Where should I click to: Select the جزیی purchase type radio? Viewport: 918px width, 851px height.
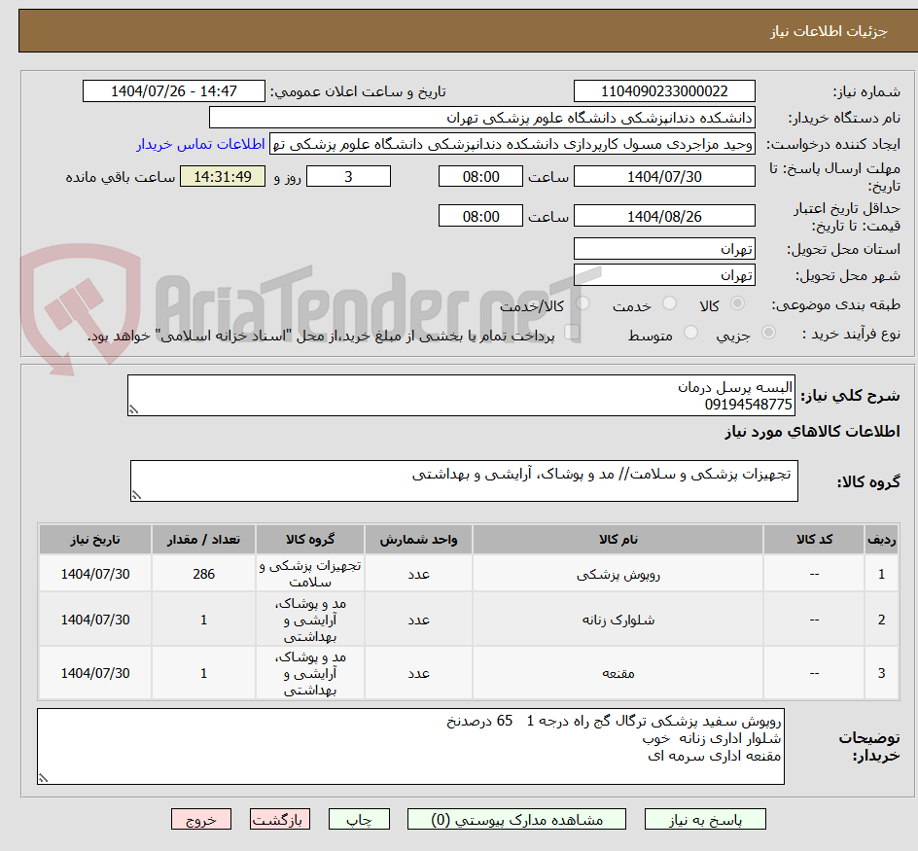click(768, 333)
